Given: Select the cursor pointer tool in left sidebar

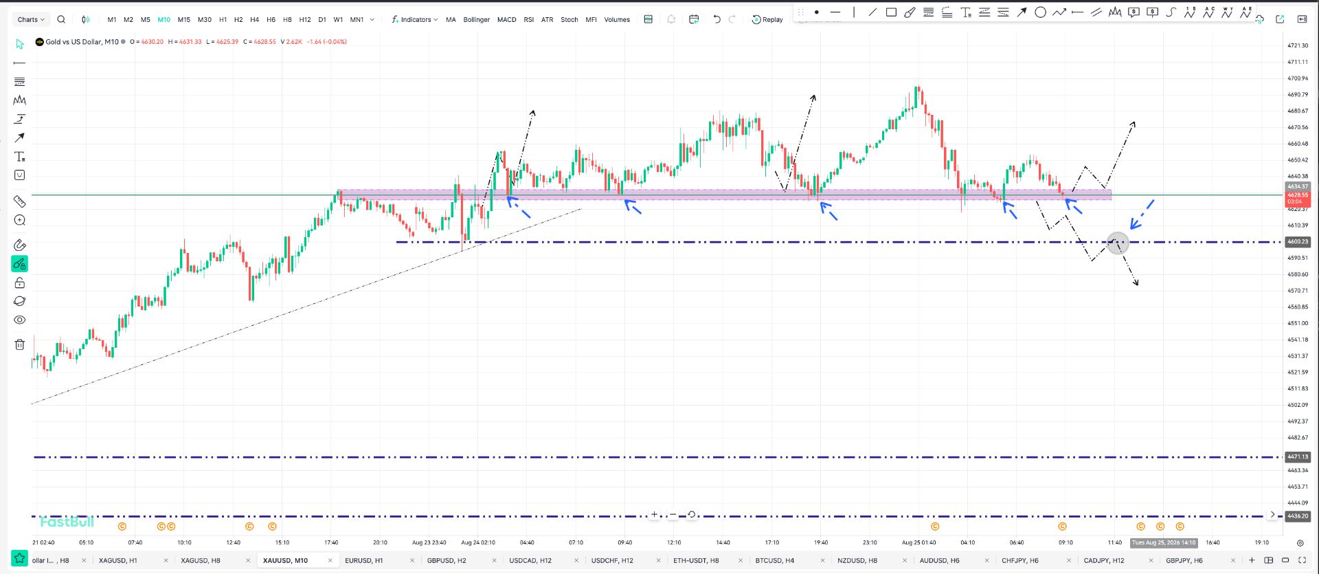Looking at the screenshot, I should pos(20,44).
